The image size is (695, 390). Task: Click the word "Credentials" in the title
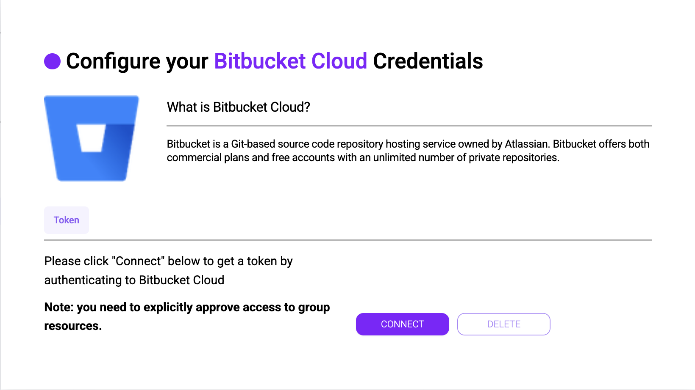click(x=428, y=61)
